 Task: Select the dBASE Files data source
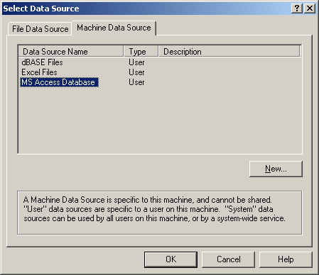coord(42,62)
